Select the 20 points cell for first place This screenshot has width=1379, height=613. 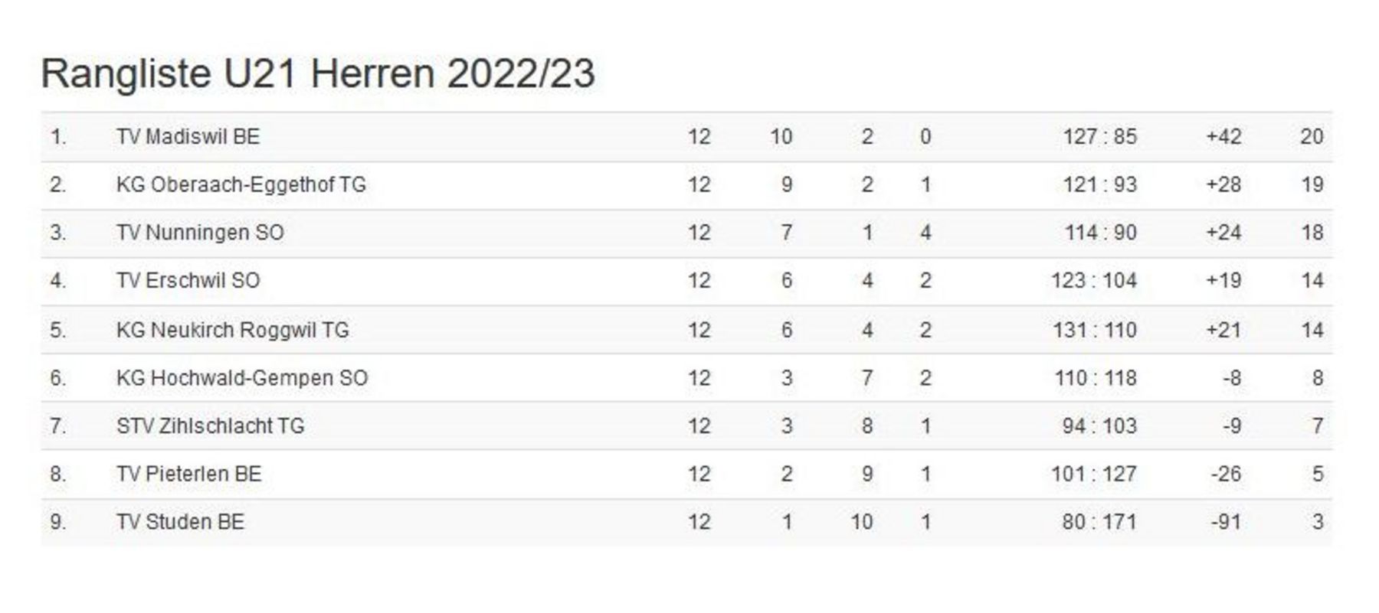coord(1312,137)
